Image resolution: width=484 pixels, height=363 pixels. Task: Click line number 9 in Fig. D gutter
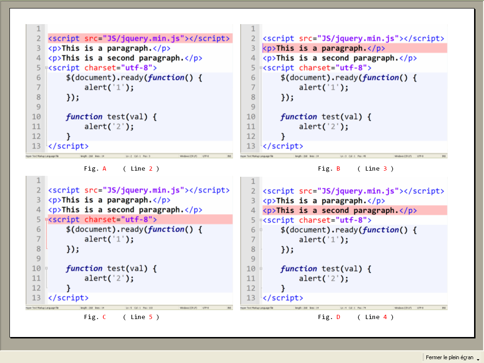[253, 259]
